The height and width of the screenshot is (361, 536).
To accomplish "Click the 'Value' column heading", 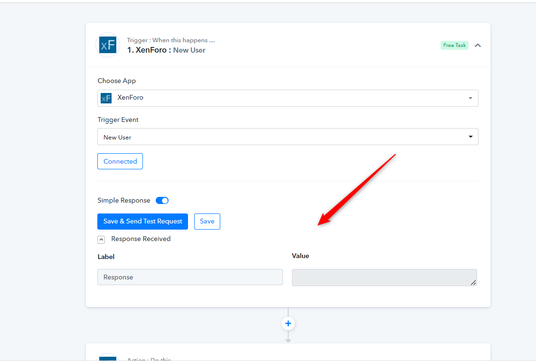I will [x=301, y=256].
